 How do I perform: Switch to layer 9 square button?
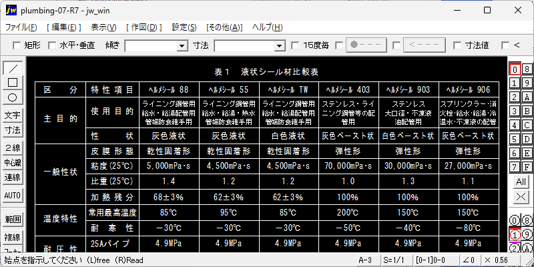(x=527, y=83)
